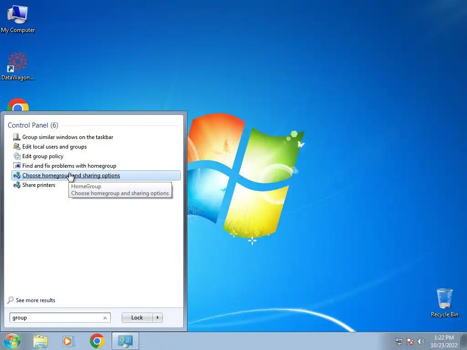Switch to the Control Panel taskbar item
467x350 pixels.
point(125,341)
